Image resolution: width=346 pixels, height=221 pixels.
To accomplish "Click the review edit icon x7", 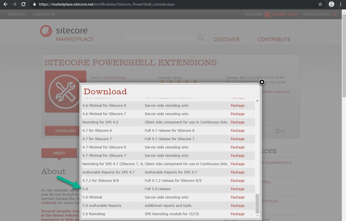I will coord(280,131).
